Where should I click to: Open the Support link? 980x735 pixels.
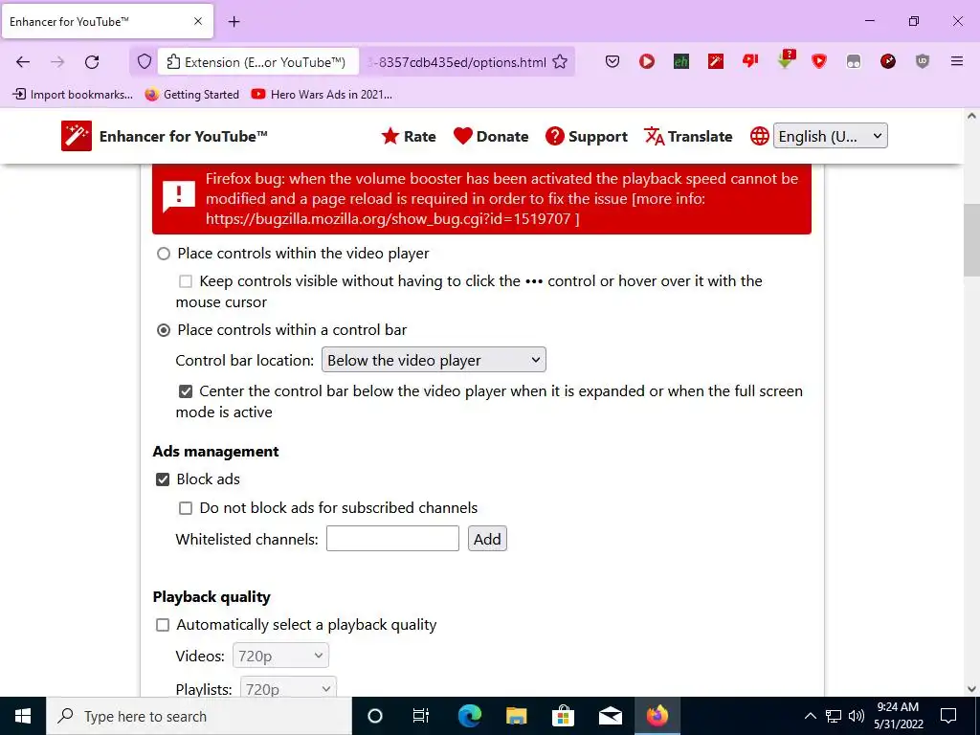(587, 136)
